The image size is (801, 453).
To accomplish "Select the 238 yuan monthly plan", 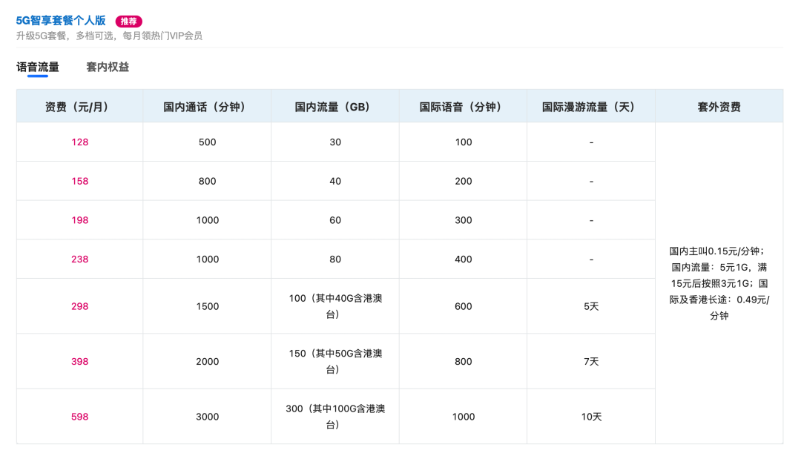I will (79, 258).
